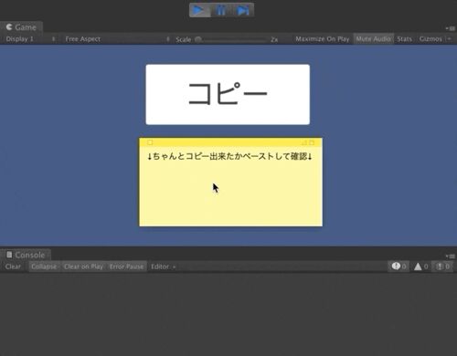The width and height of the screenshot is (457, 356).
Task: Switch to the Game tab
Action: [21, 27]
